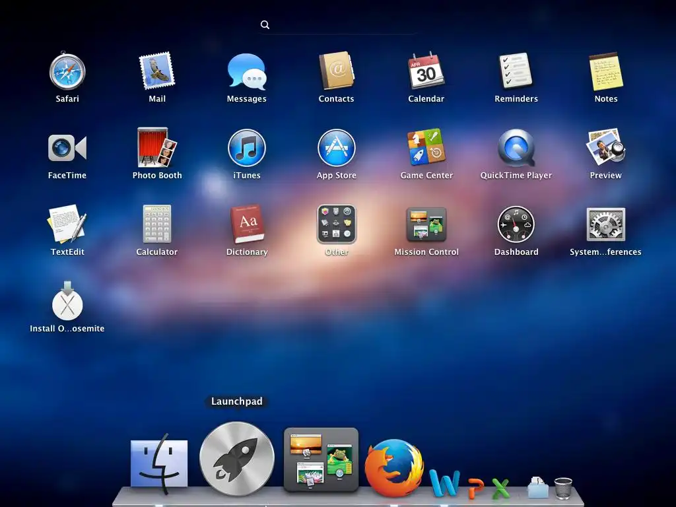
Task: Open Safari from Launchpad
Action: pyautogui.click(x=67, y=71)
